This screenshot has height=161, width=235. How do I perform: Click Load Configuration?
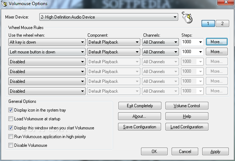point(187,127)
